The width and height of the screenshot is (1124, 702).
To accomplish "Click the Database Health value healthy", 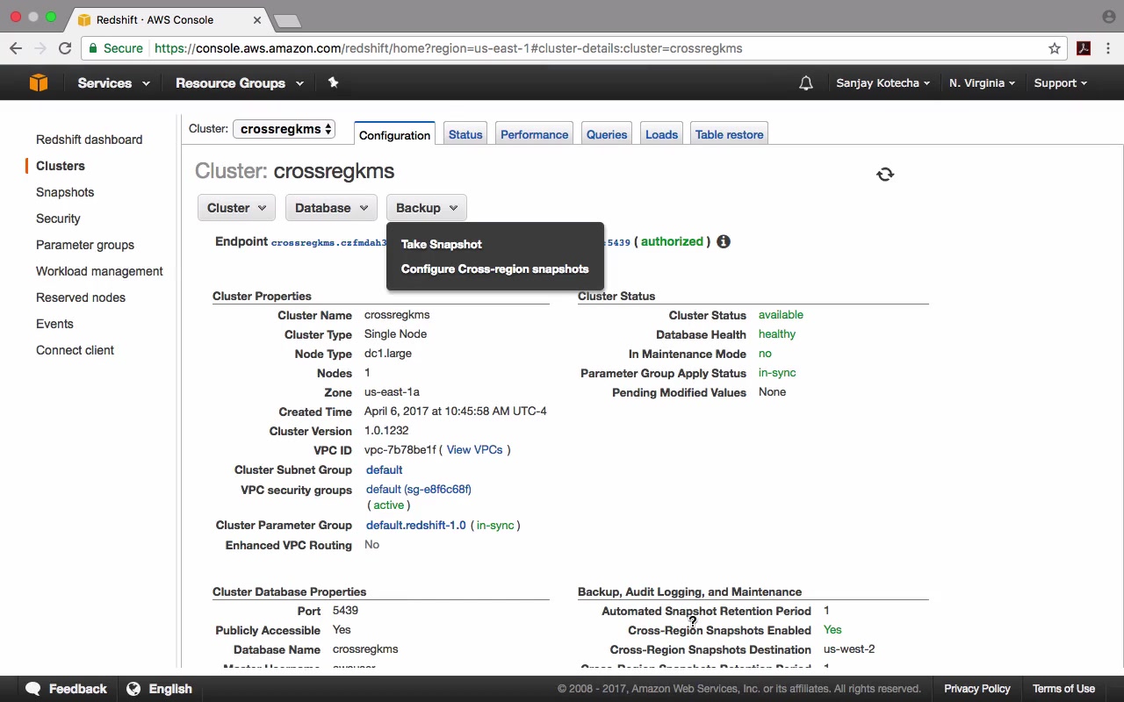I will [777, 334].
